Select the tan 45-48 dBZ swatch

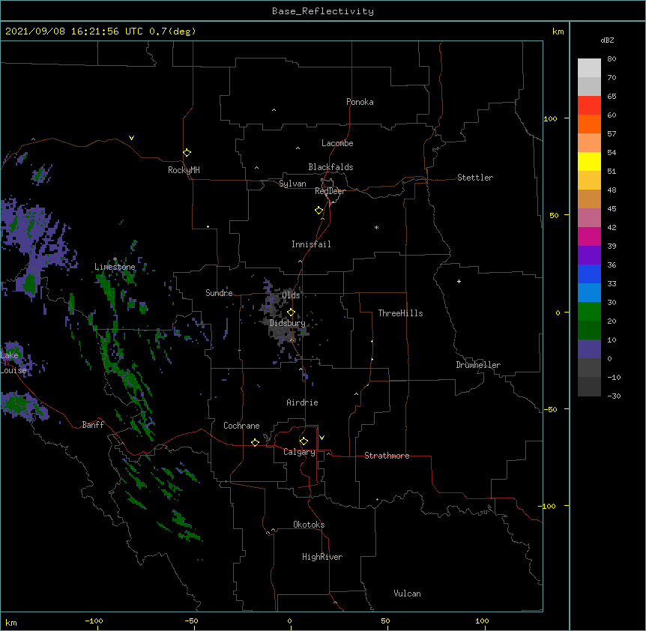pyautogui.click(x=589, y=199)
